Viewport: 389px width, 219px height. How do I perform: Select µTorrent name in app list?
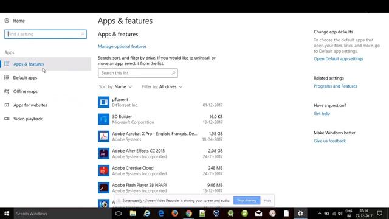tap(120, 99)
